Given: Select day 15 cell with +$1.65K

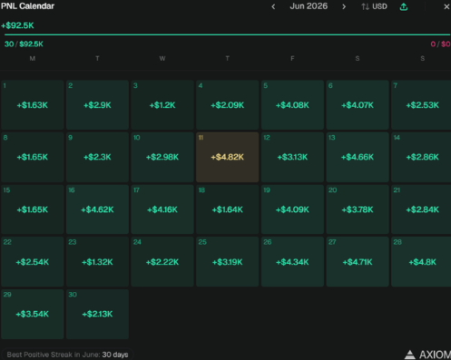Looking at the screenshot, I should [x=33, y=209].
